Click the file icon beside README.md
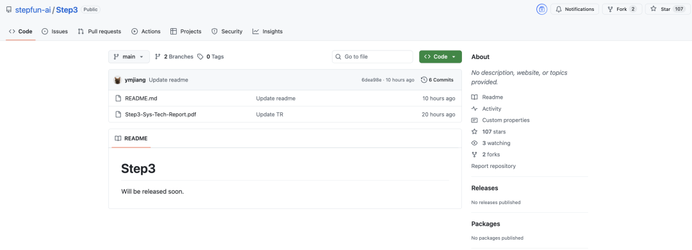This screenshot has width=692, height=250. click(x=118, y=99)
